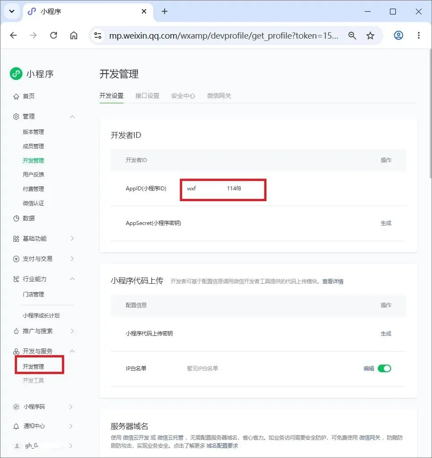Image resolution: width=432 pixels, height=458 pixels.
Task: Collapse the 行业能力 chevron
Action: (72, 279)
